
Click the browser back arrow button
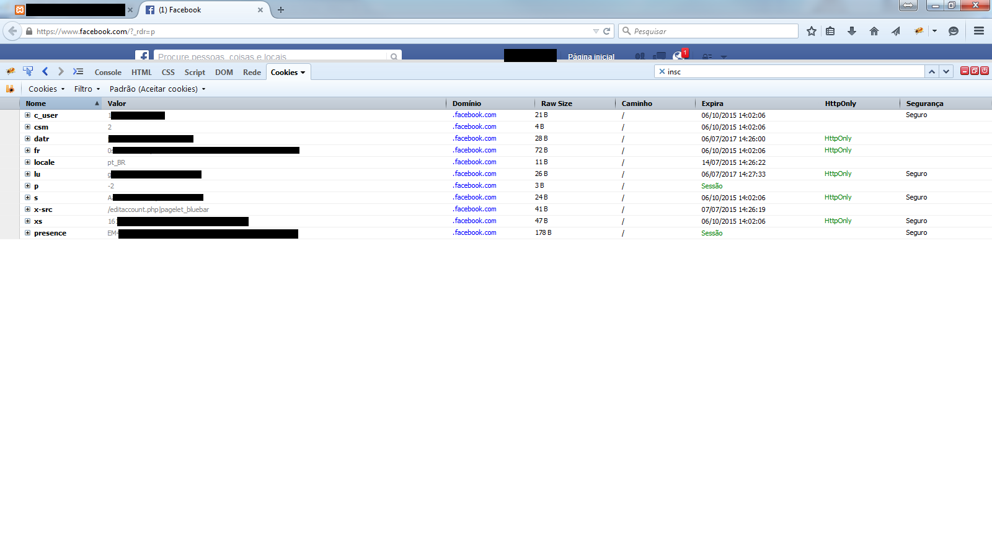(x=12, y=31)
